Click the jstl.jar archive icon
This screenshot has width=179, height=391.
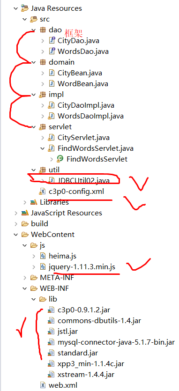click(51, 332)
